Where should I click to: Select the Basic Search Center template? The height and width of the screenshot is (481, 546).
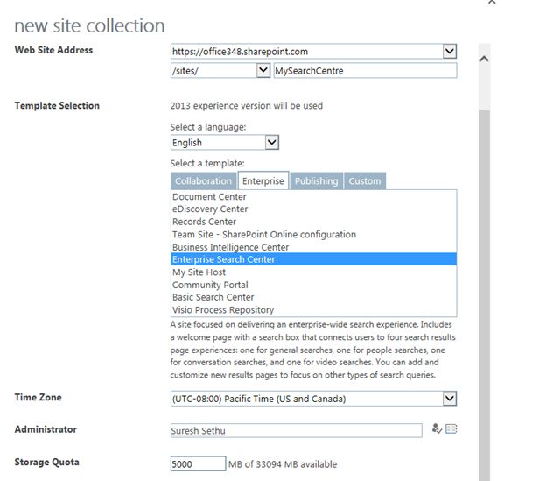tap(314, 297)
